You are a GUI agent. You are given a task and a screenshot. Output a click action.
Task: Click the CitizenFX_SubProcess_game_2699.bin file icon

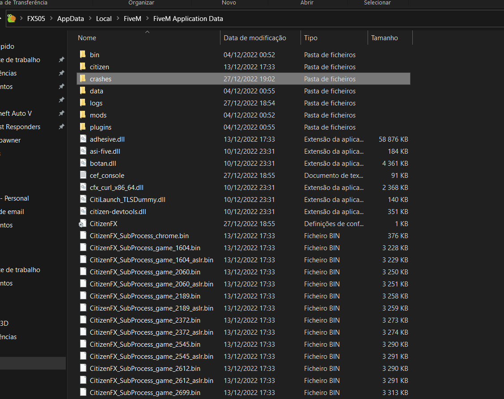(83, 392)
